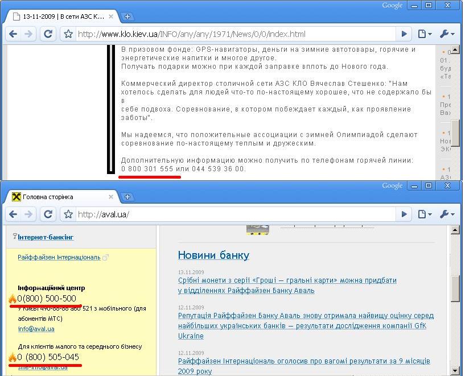Click Go arrow in aval.ua window

(404, 214)
